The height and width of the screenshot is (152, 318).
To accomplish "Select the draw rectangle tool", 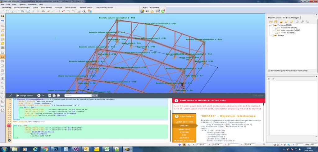I will click(x=7, y=11).
